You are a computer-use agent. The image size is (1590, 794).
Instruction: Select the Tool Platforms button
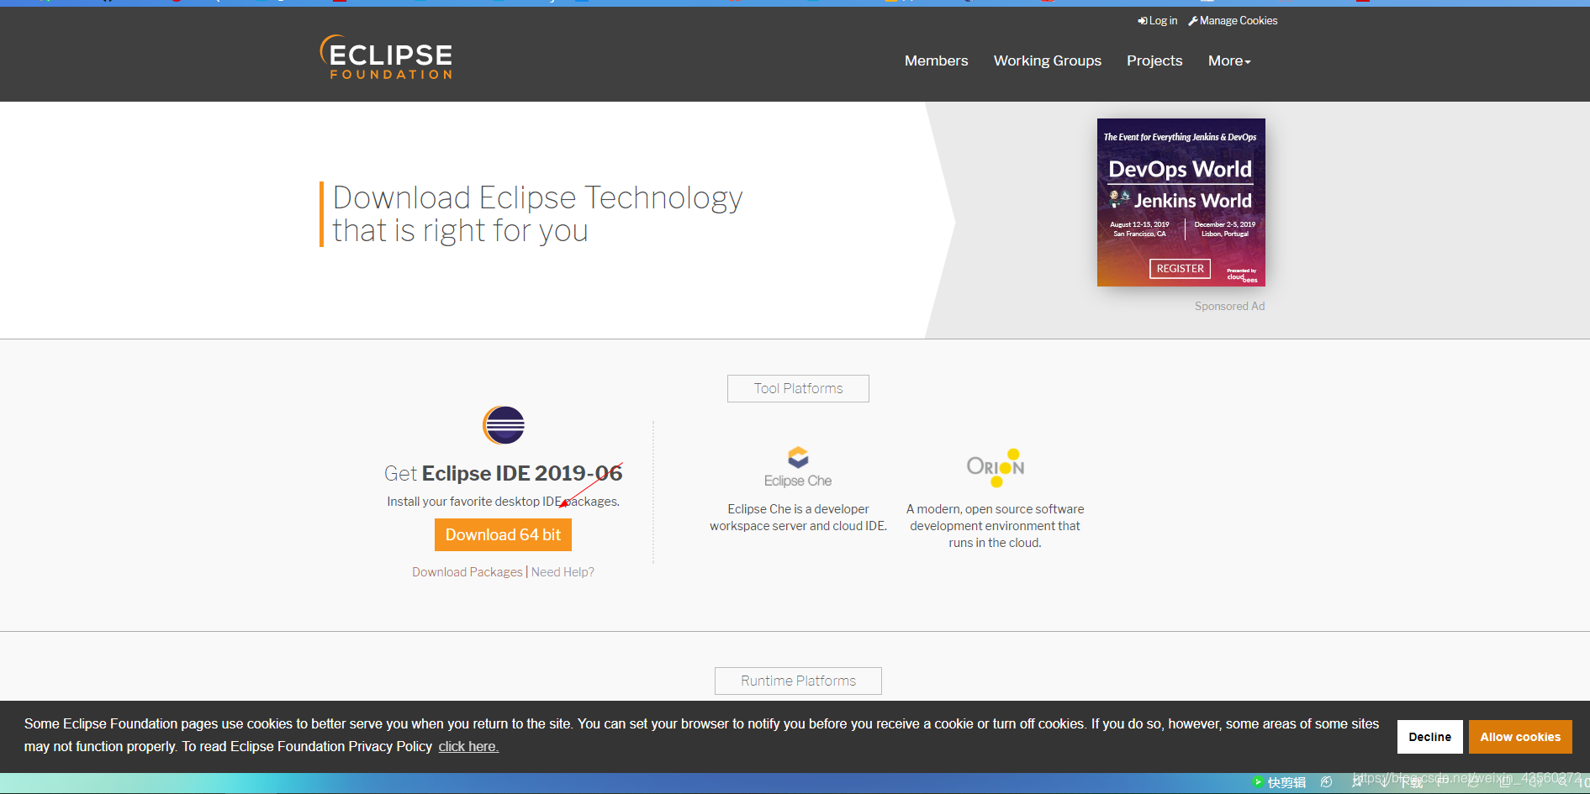pyautogui.click(x=798, y=388)
